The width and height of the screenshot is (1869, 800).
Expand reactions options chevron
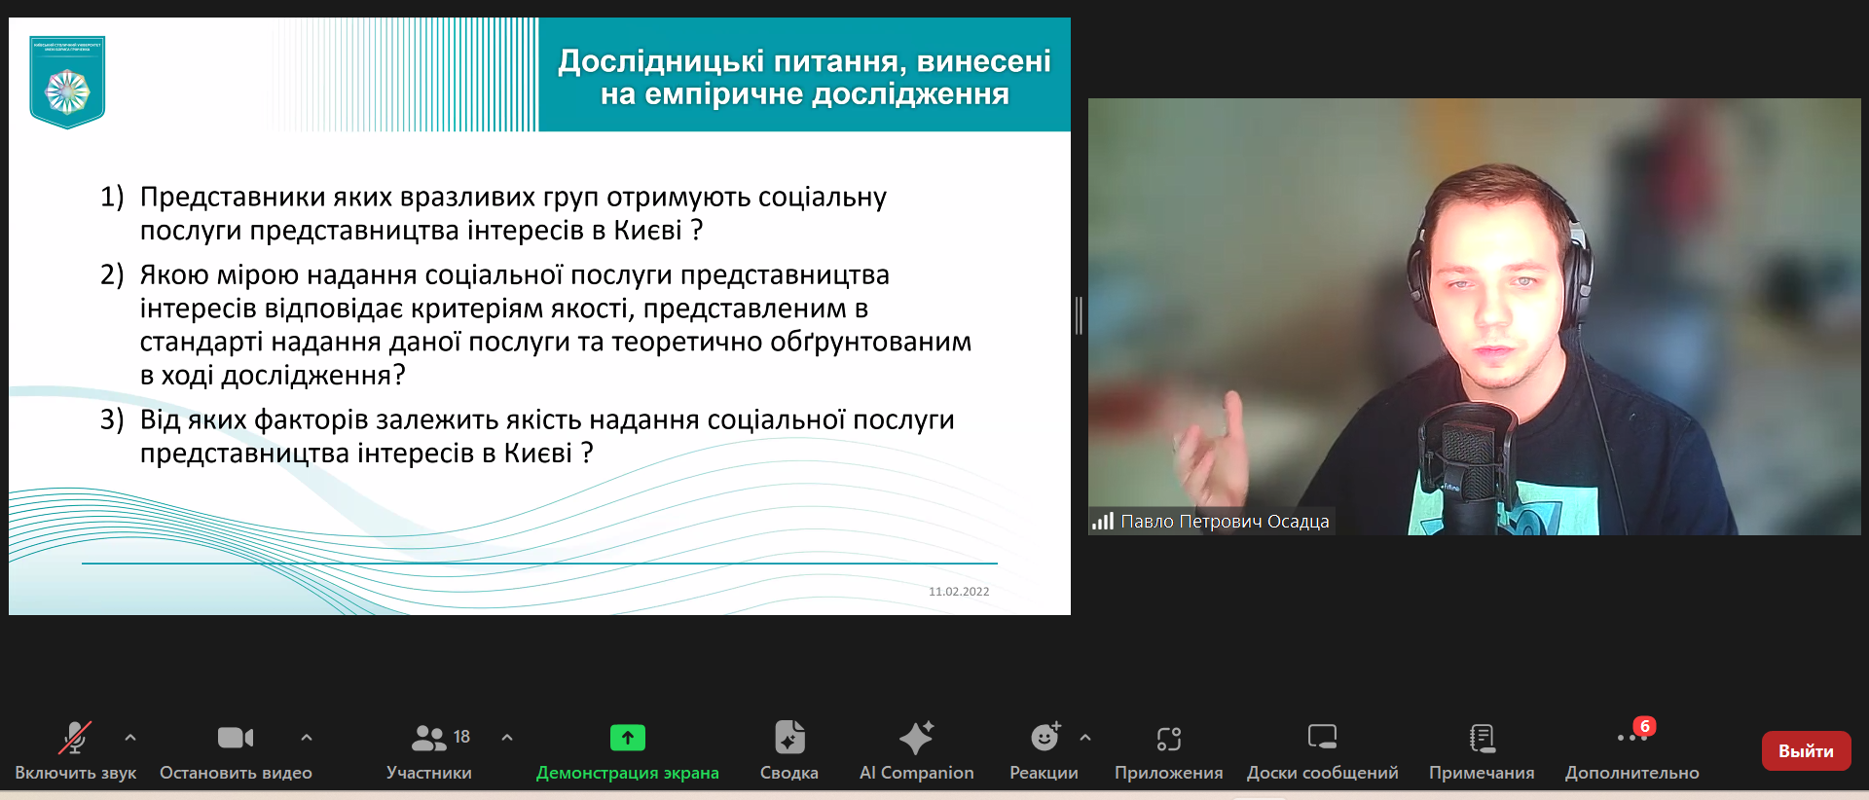click(1085, 738)
